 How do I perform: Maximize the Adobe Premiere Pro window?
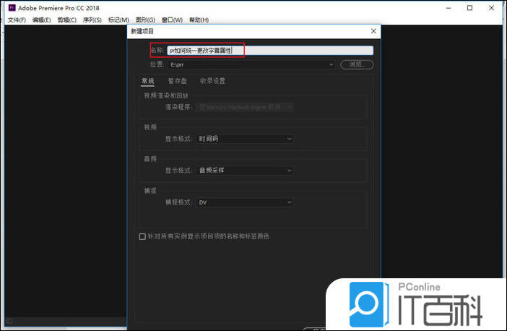pyautogui.click(x=470, y=8)
